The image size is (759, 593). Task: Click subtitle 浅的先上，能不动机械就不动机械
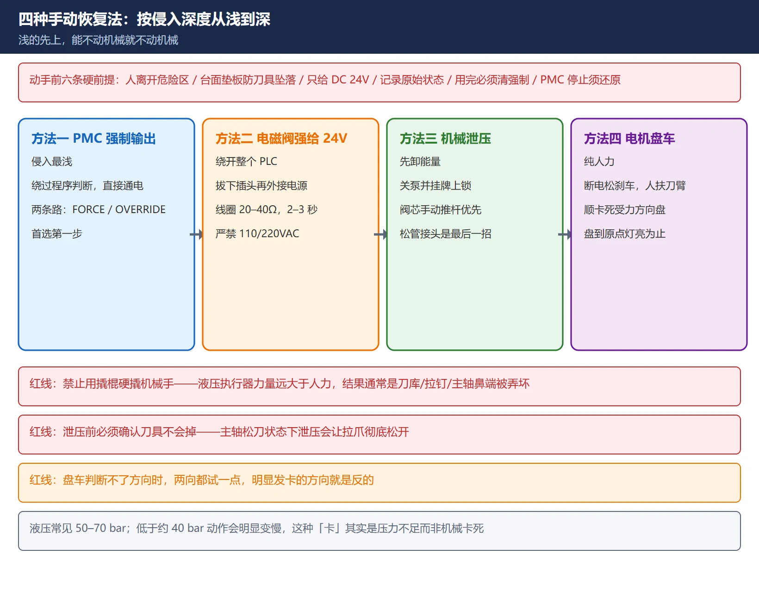coord(98,40)
